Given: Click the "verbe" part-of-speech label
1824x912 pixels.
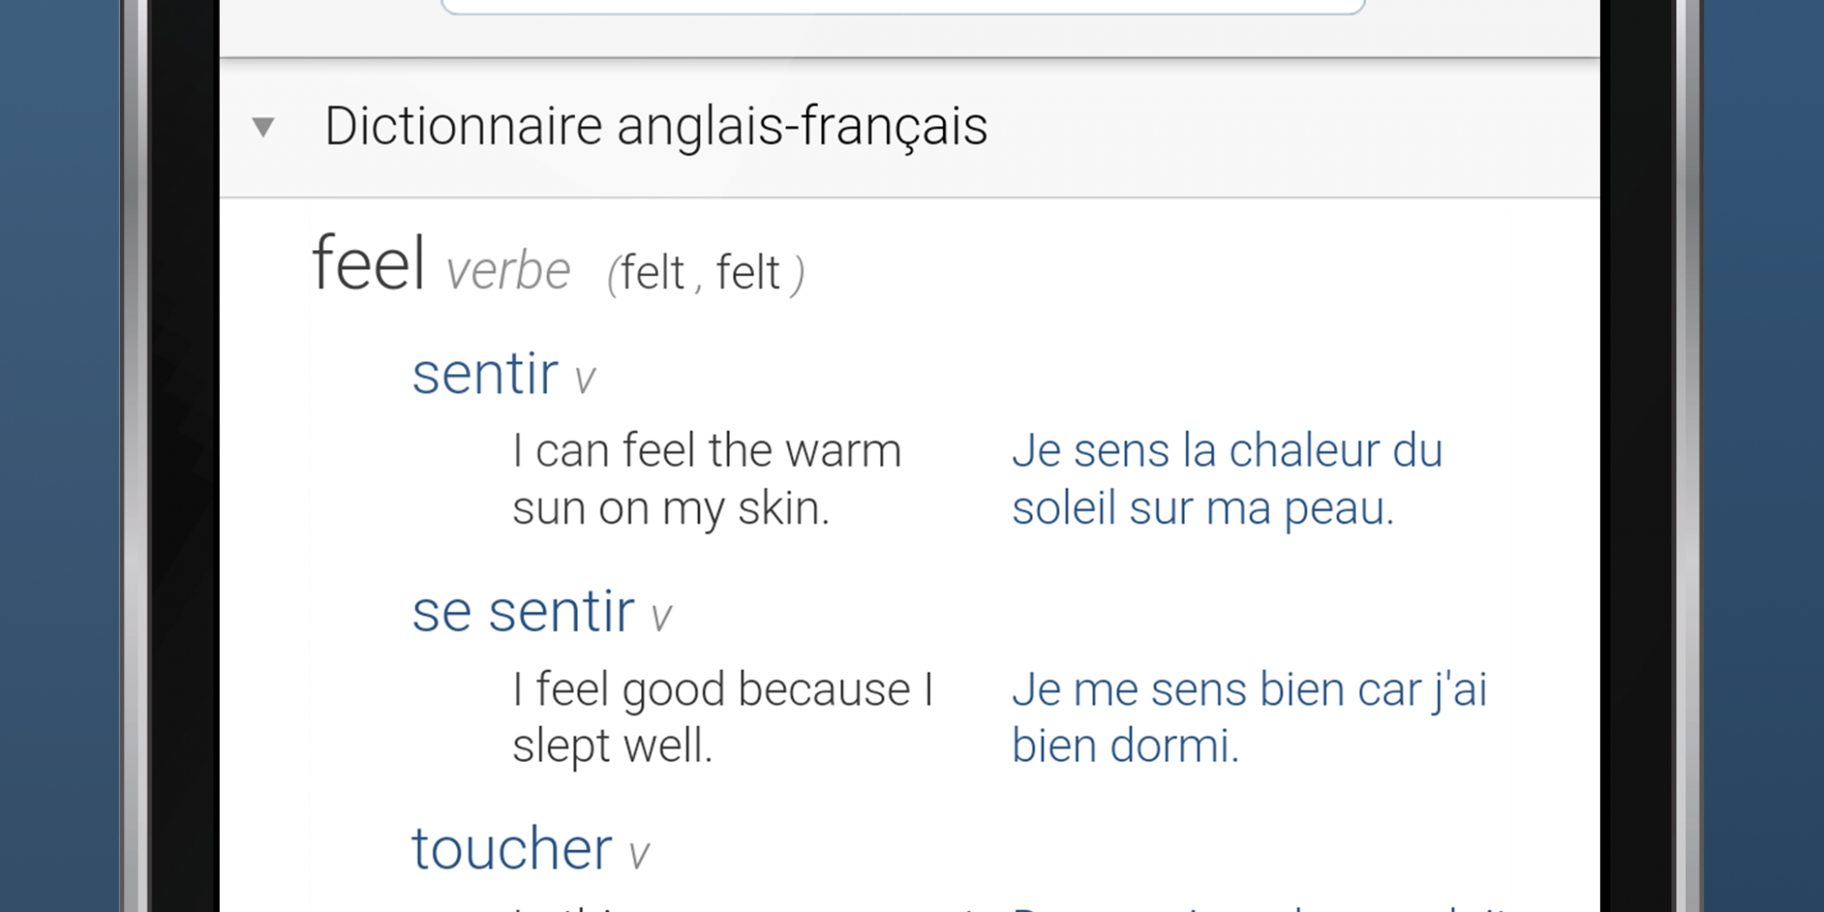Looking at the screenshot, I should (x=508, y=271).
